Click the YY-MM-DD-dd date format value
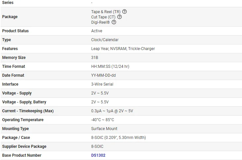242x160 pixels. (103, 75)
